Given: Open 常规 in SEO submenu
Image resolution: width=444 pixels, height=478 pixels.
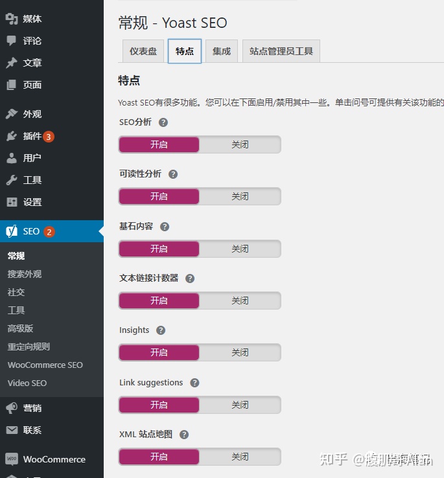Looking at the screenshot, I should coord(16,256).
